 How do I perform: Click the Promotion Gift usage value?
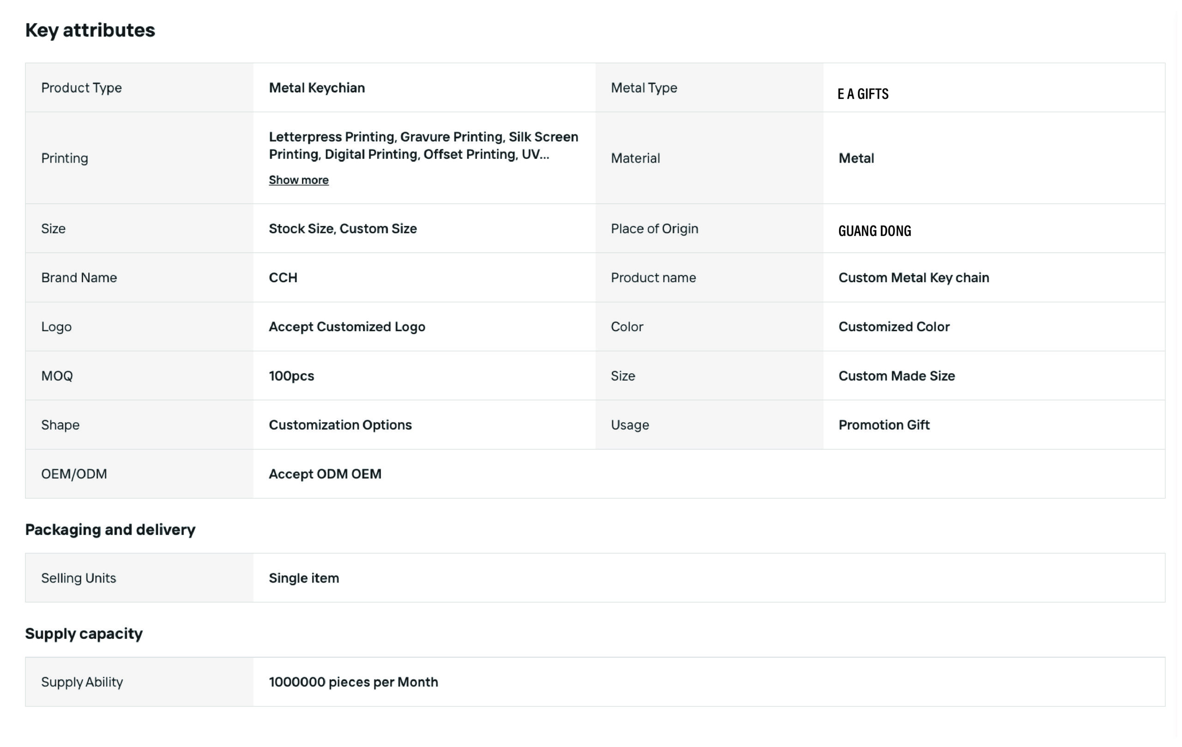884,425
